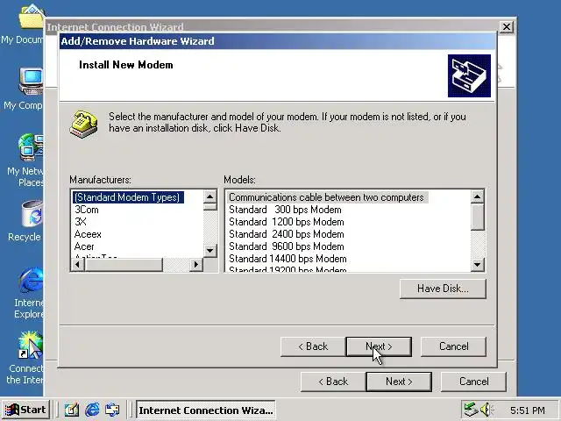Open the My Computer desktop icon
This screenshot has width=561, height=421.
(32, 81)
